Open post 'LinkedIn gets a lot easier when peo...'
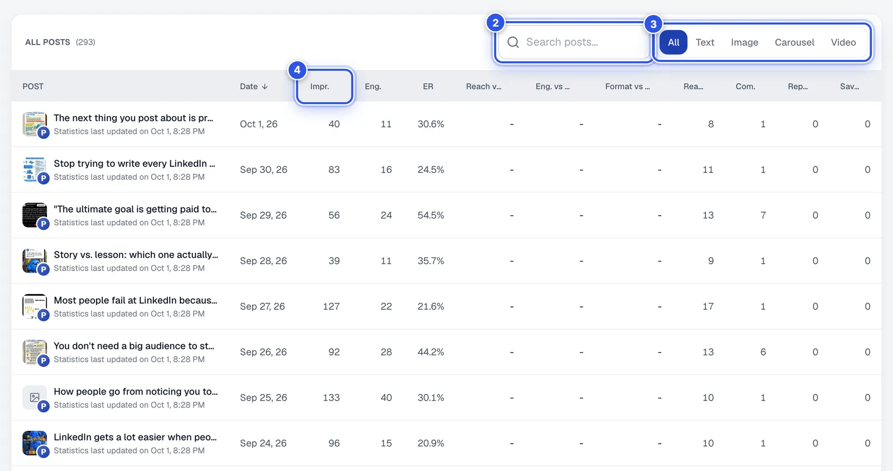The width and height of the screenshot is (893, 471). pos(135,437)
